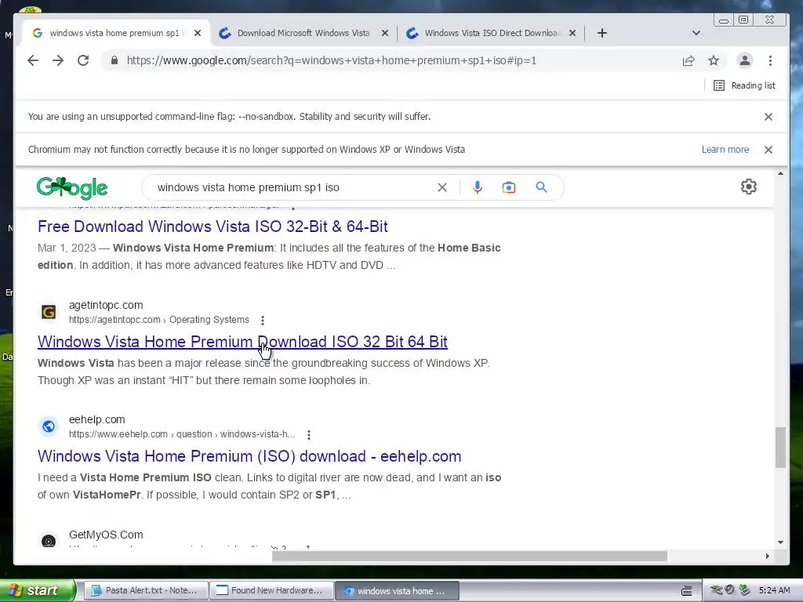
Task: Open the tab search dropdown chevron
Action: tap(696, 33)
